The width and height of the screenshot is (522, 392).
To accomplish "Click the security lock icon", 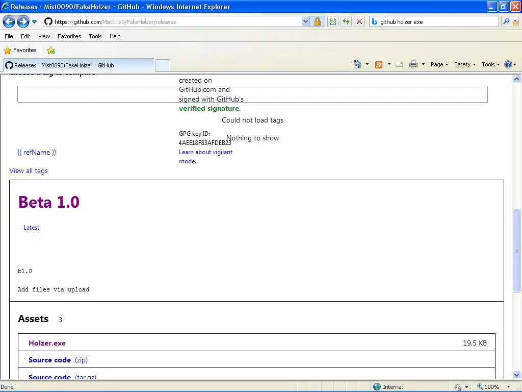I will [317, 22].
